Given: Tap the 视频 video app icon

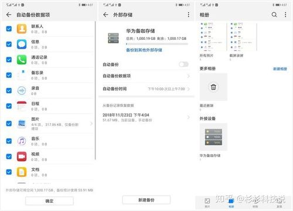Looking at the screenshot, I should (x=22, y=156).
